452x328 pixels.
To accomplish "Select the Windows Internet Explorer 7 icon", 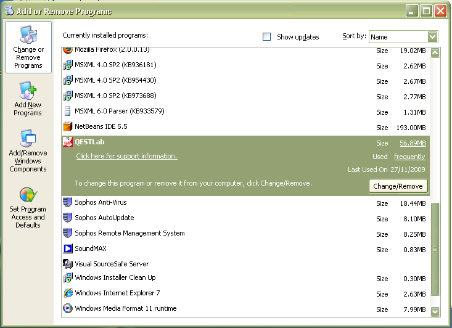I will (68, 293).
